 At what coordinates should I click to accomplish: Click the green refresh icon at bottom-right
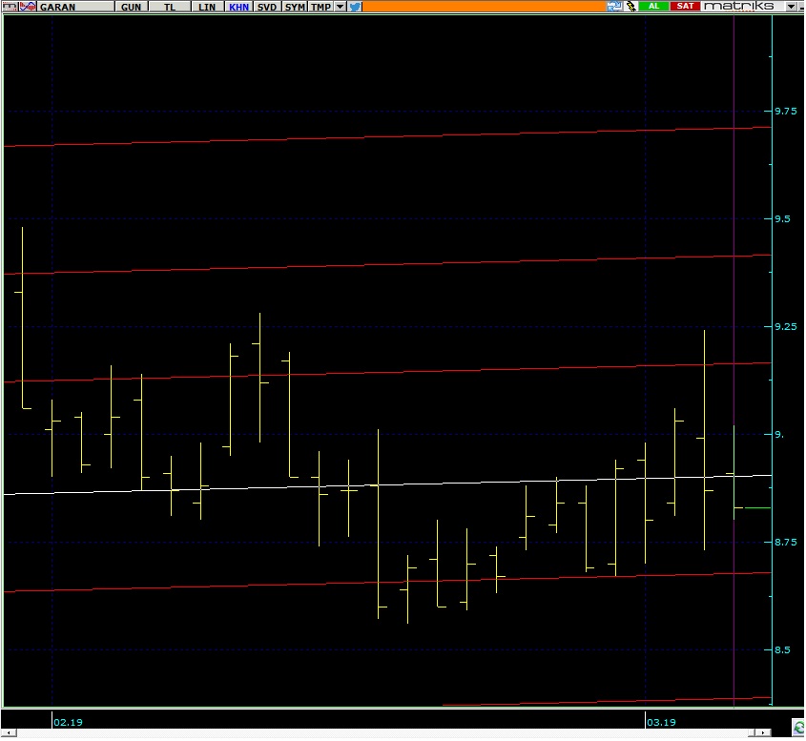point(797,729)
